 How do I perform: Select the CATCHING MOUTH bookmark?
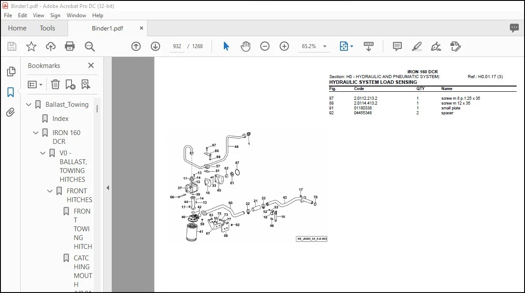coord(83,271)
